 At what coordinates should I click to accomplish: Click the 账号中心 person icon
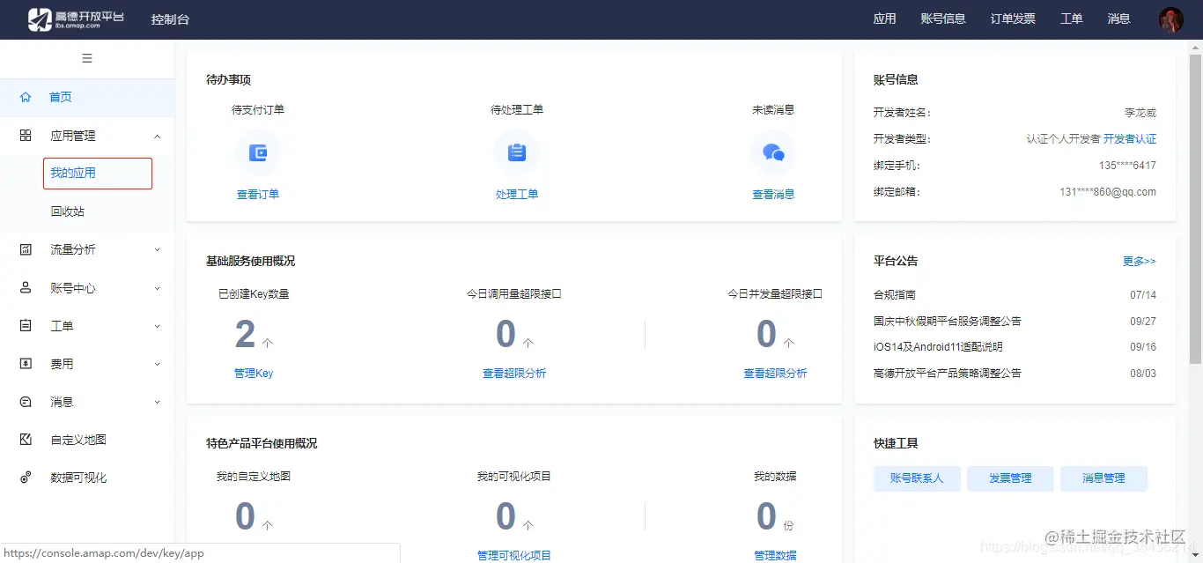click(x=24, y=287)
